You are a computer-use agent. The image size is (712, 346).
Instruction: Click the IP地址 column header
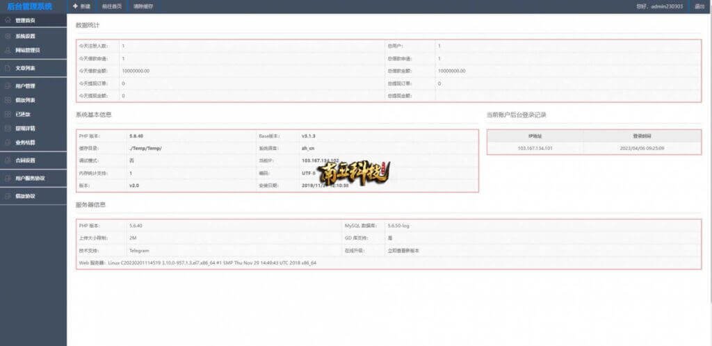tap(535, 136)
